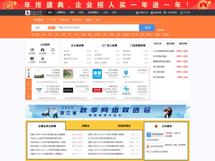
Task: Select the 企业职位 search tab
Action: [39, 20]
